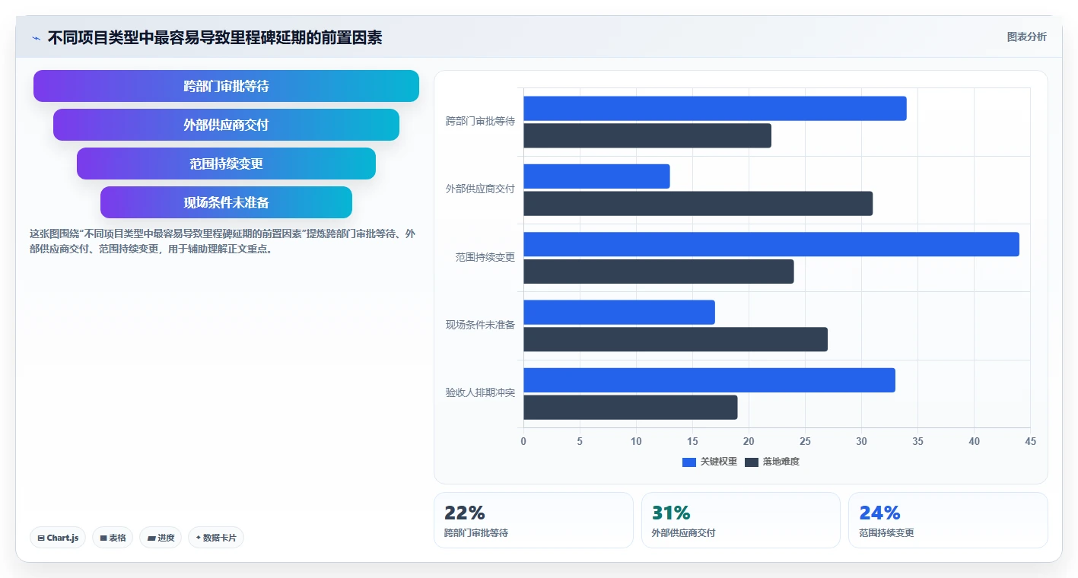The width and height of the screenshot is (1078, 578).
Task: Click the 现场条件未准备 axis label
Action: (480, 326)
